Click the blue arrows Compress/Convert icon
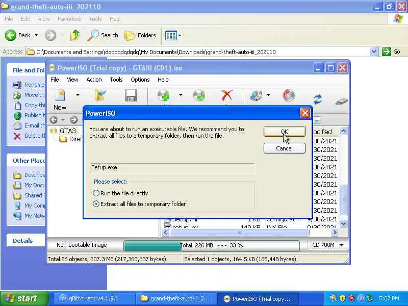This screenshot has width=408, height=306. tap(318, 99)
